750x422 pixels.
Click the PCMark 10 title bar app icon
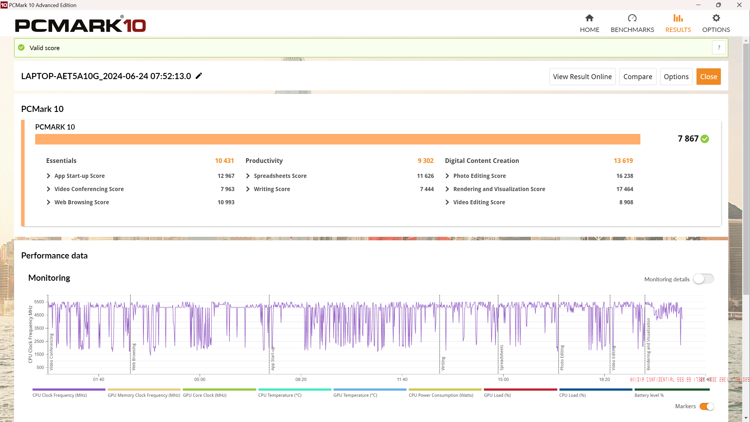coord(4,5)
